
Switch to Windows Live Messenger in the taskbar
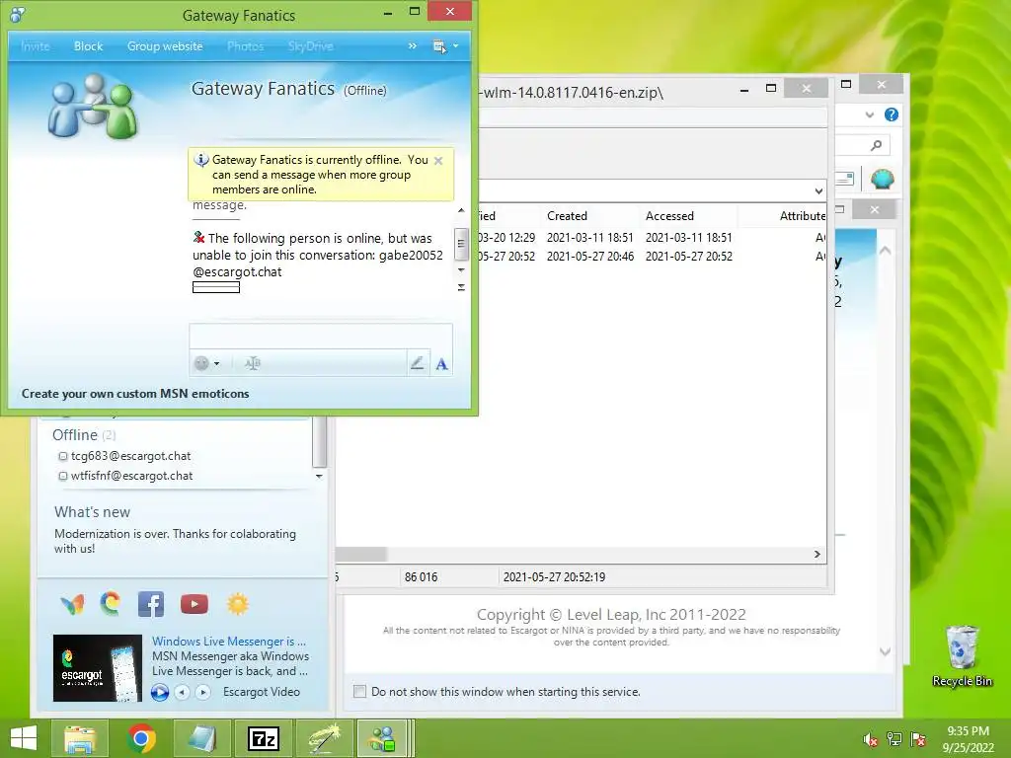[382, 738]
